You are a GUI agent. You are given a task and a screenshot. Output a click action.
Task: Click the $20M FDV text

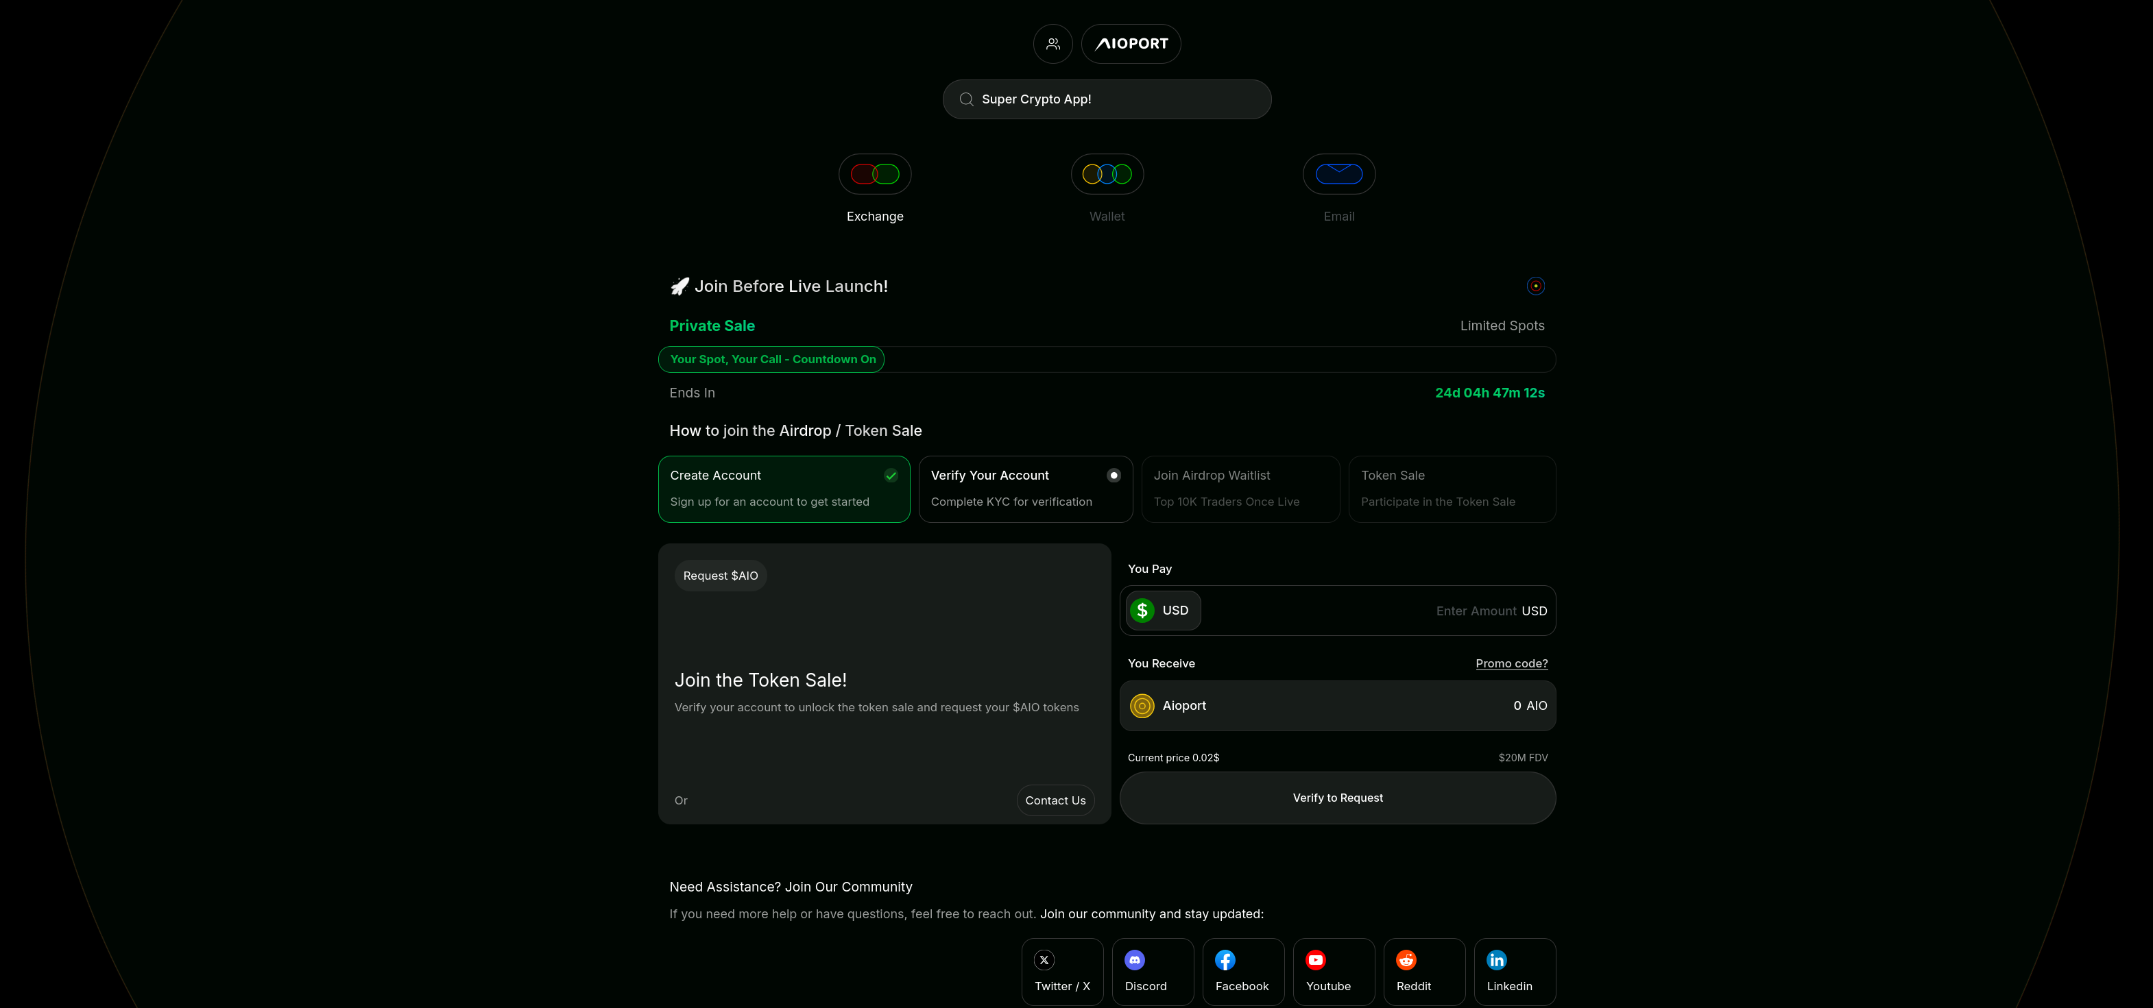coord(1523,757)
